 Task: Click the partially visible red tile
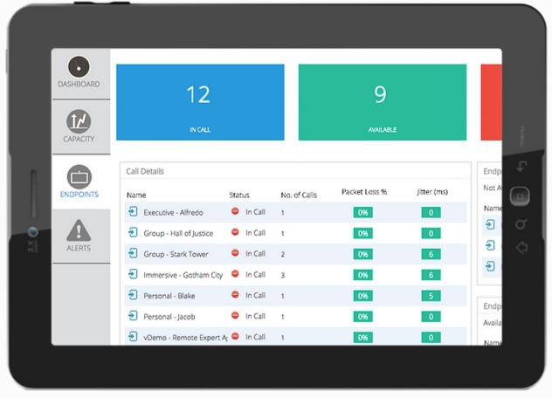tap(492, 102)
